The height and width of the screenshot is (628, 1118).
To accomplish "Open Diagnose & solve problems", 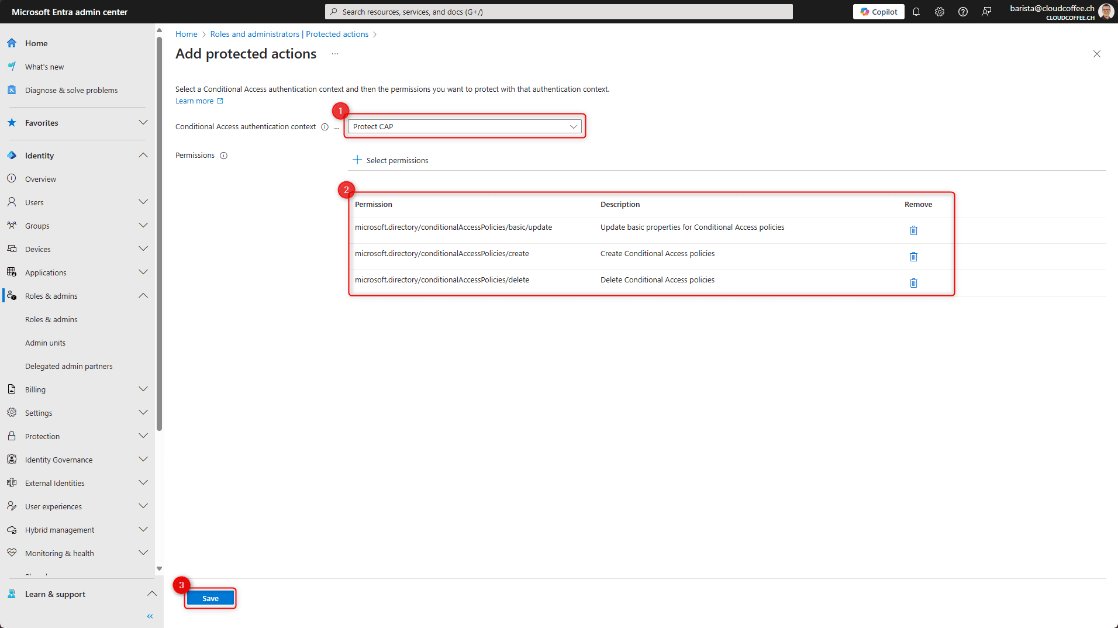I will pyautogui.click(x=71, y=89).
